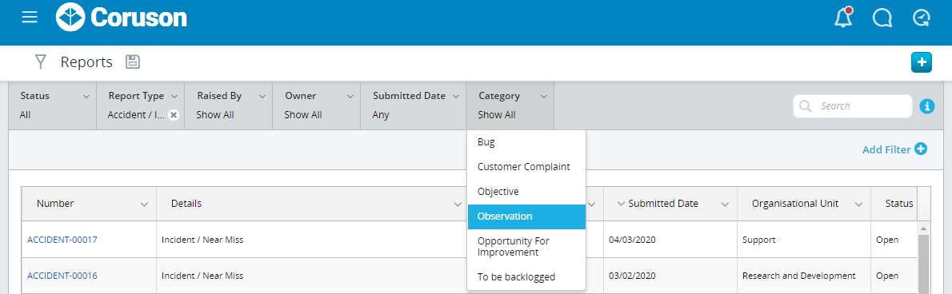The width and height of the screenshot is (952, 294).
Task: Expand the Owner filter dropdown
Action: (350, 97)
